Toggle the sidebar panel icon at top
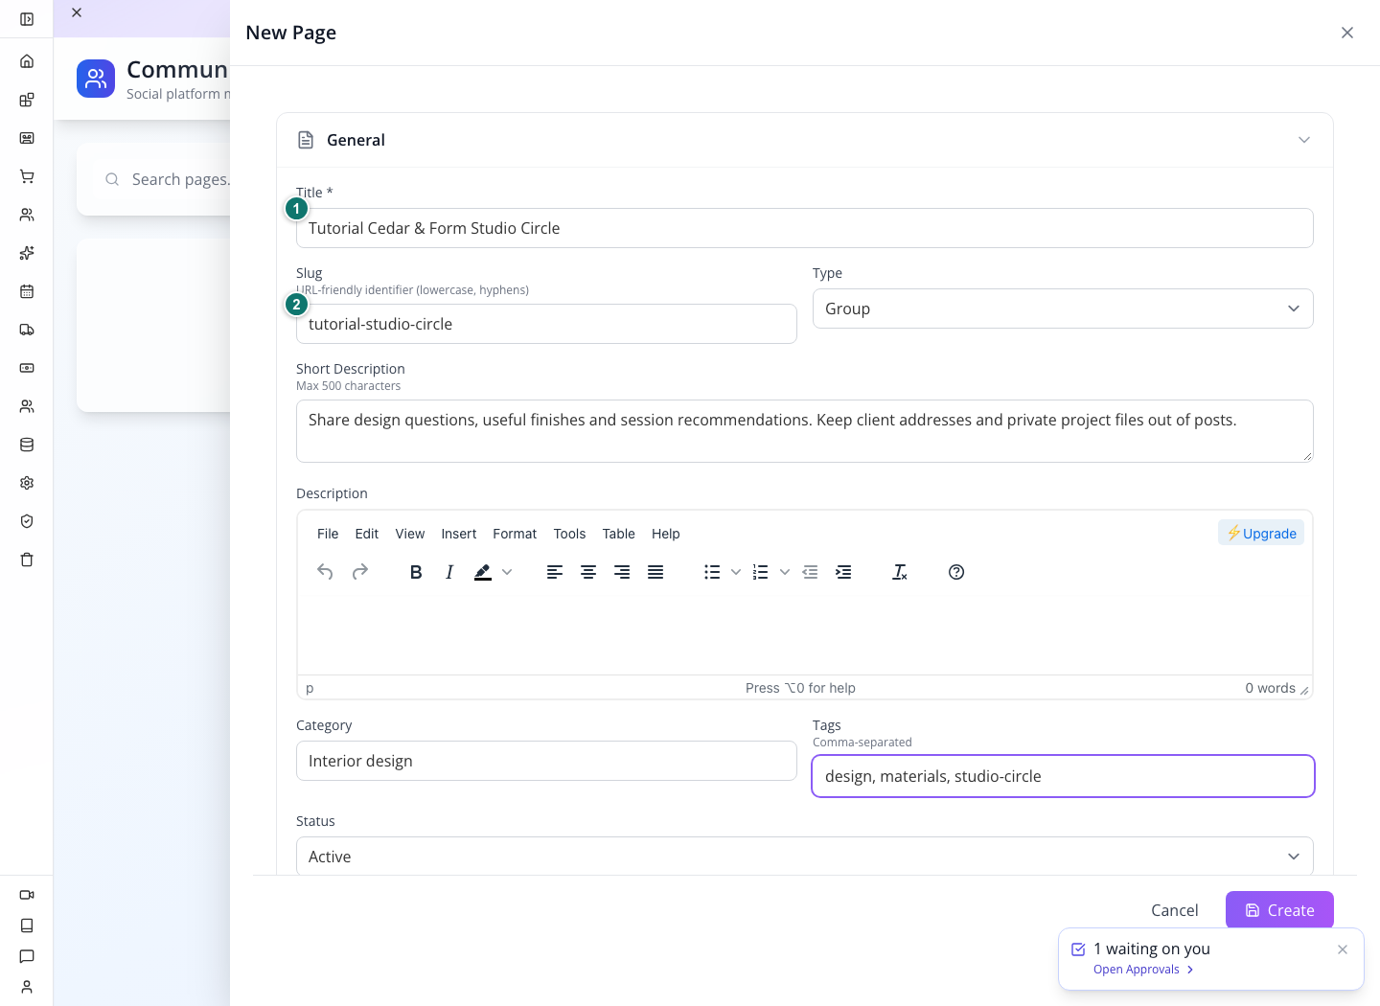The image size is (1380, 1006). coord(27,19)
